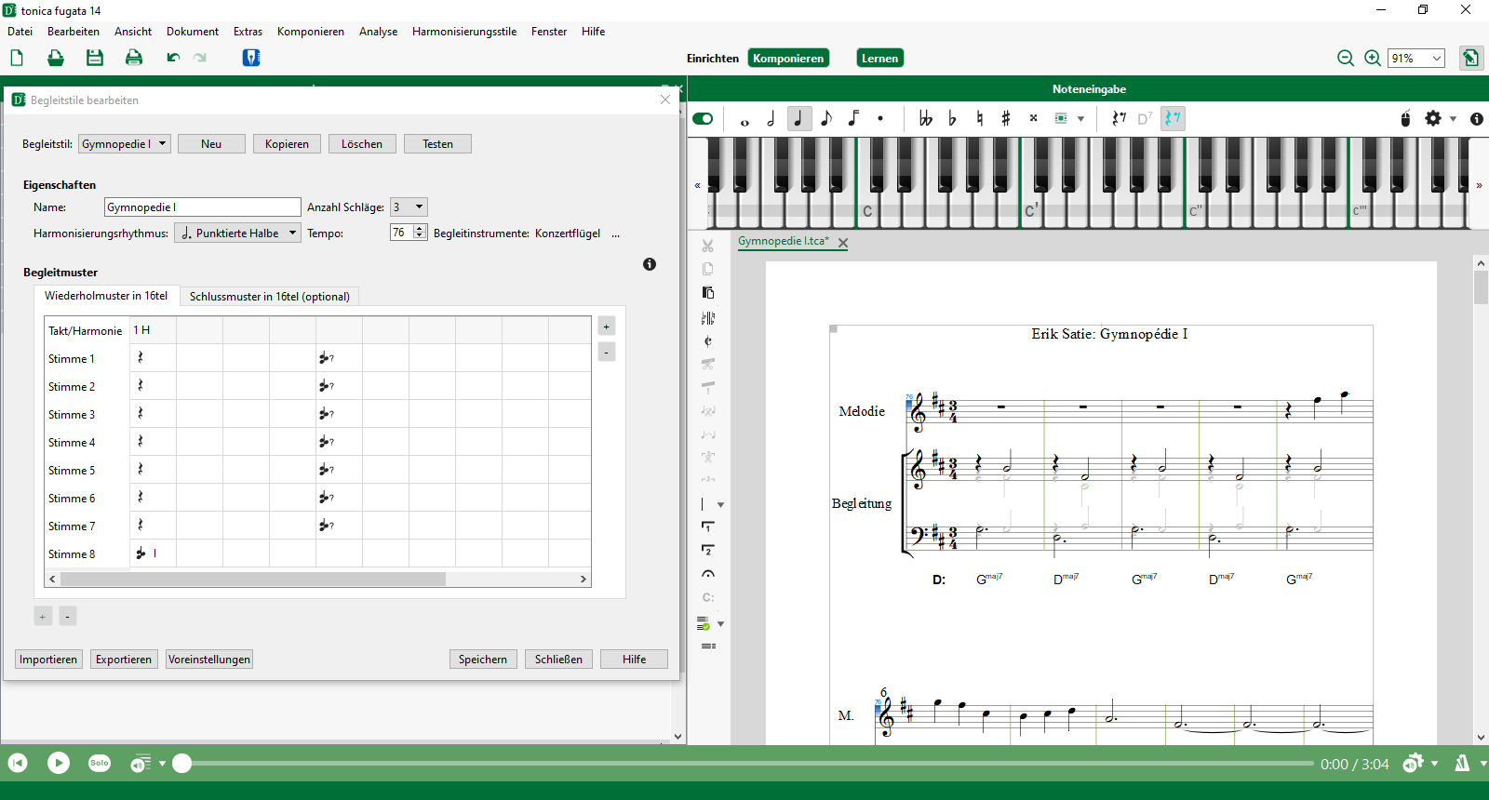Screen dimensions: 1489x800
Task: Toggle the highlighted cyan rest mode button
Action: coord(1173,118)
